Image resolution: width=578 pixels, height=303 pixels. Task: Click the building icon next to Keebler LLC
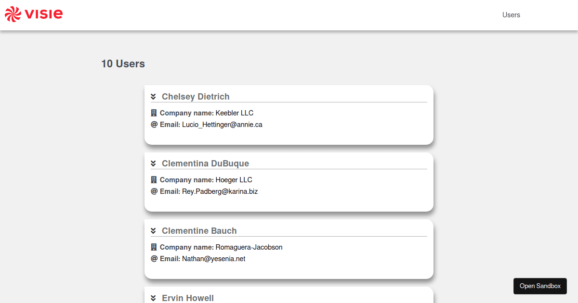coord(154,113)
